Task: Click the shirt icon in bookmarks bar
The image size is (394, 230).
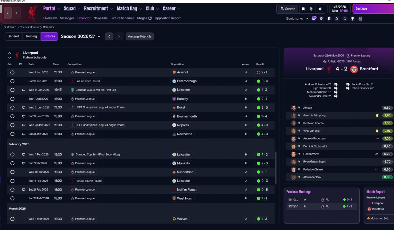Action: [x=321, y=19]
